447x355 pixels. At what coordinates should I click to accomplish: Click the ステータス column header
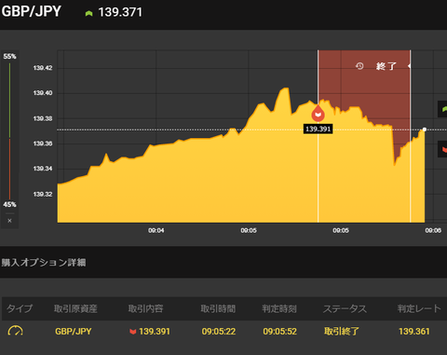coord(345,308)
